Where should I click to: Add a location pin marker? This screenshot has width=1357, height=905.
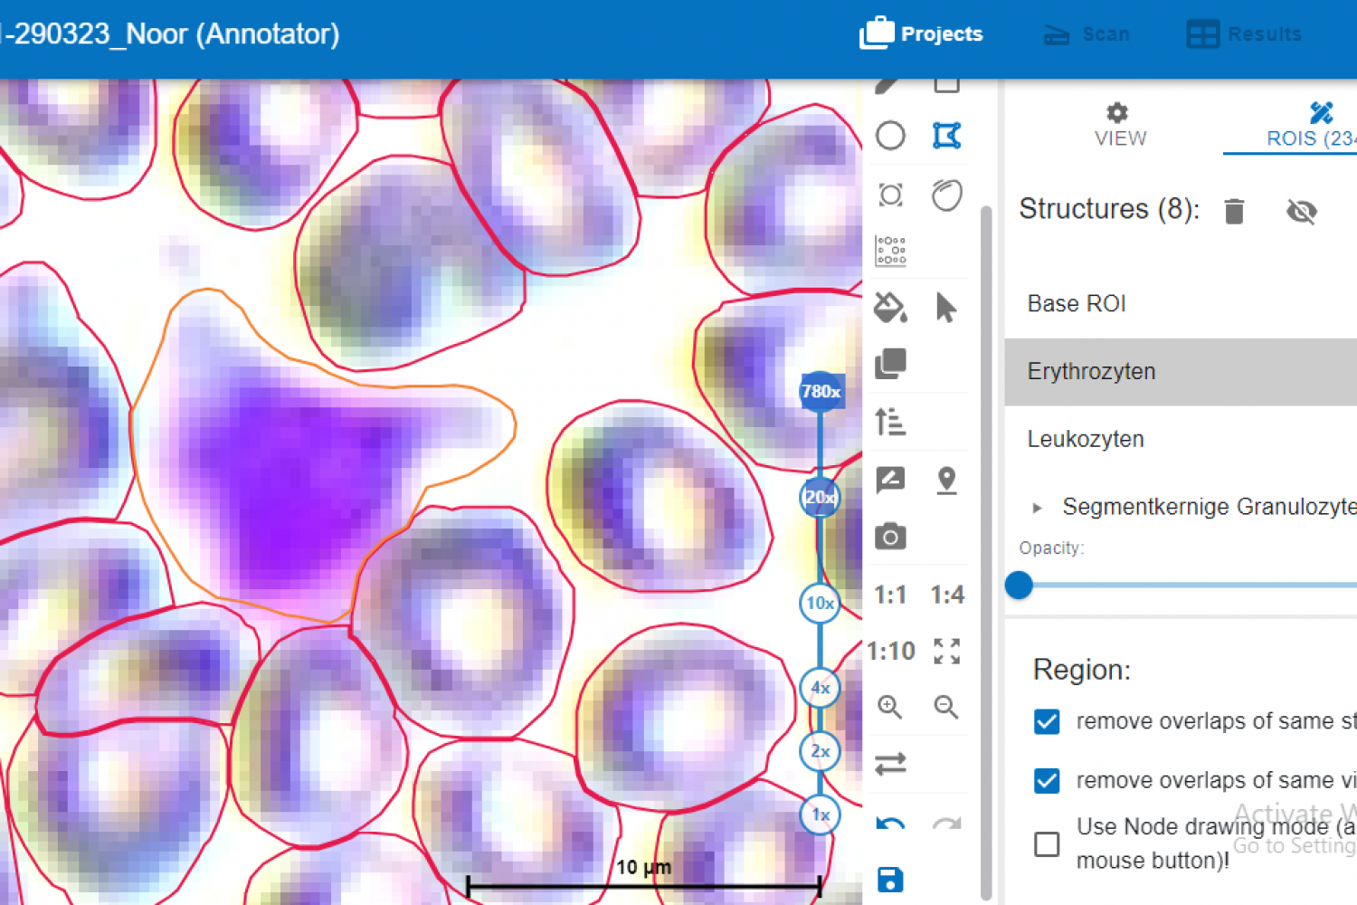(x=946, y=480)
